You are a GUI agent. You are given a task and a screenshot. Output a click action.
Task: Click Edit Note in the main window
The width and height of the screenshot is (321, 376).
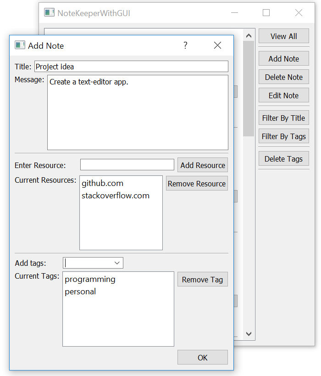click(284, 95)
